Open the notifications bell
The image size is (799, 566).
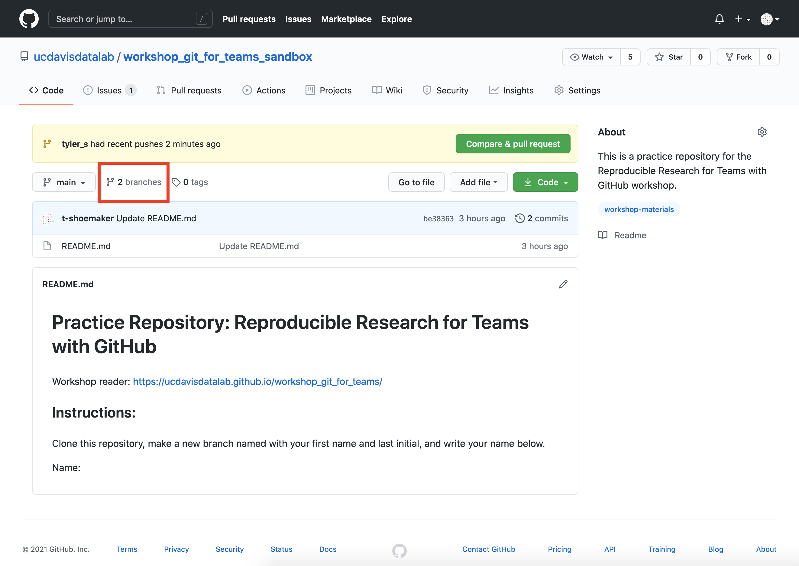pyautogui.click(x=719, y=19)
